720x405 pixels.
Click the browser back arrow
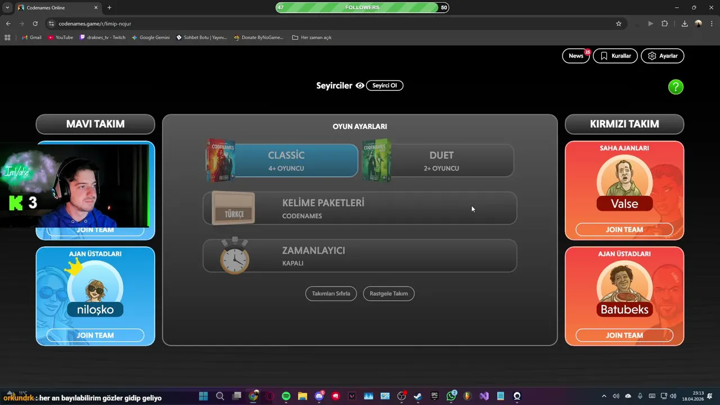pos(8,24)
